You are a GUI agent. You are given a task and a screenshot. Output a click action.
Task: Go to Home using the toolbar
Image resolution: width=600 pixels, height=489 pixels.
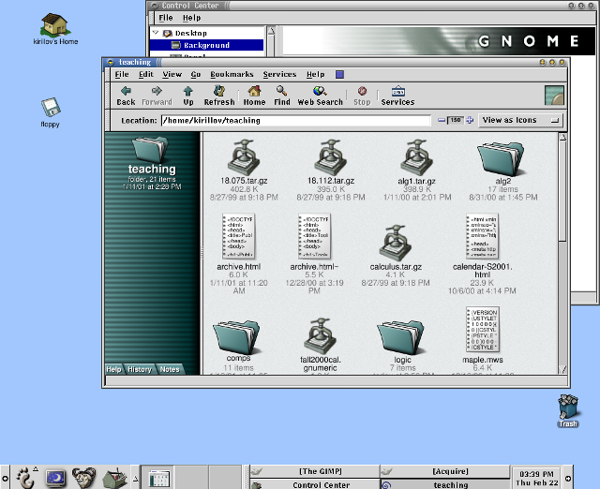(x=254, y=95)
